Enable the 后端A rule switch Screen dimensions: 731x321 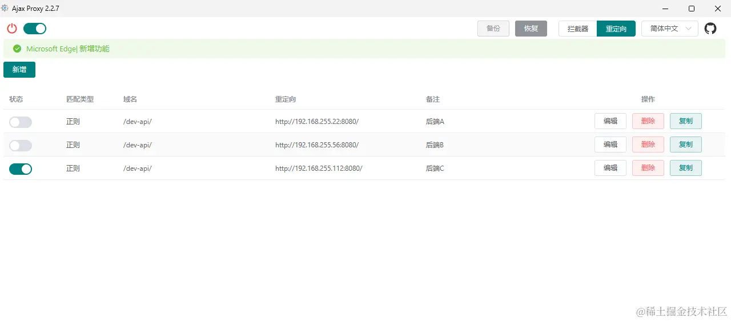(21, 122)
